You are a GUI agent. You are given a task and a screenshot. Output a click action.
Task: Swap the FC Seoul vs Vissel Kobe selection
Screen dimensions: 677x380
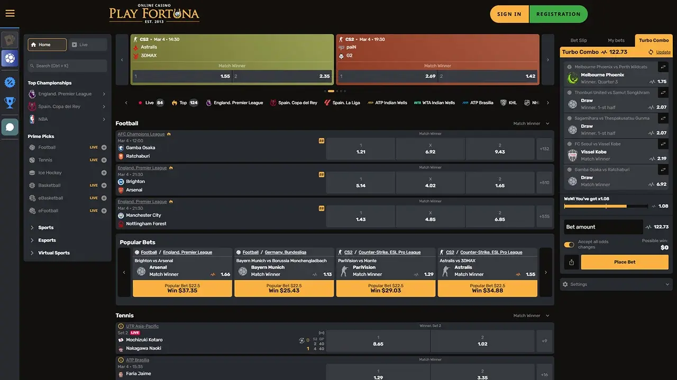pos(663,144)
